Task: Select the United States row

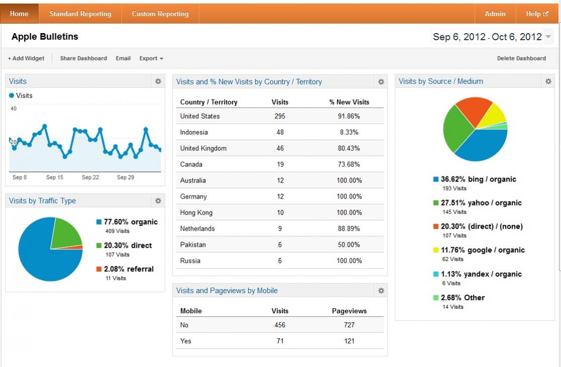Action: (x=280, y=116)
